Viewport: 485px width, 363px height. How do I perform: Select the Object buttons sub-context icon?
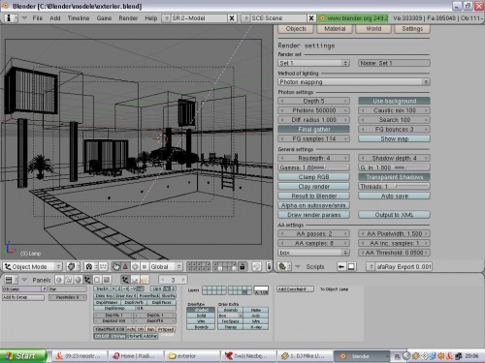[x=125, y=280]
